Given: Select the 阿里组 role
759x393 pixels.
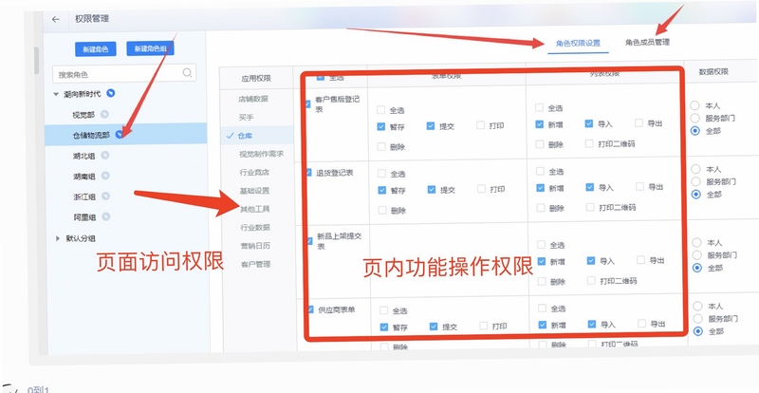Looking at the screenshot, I should pos(85,217).
